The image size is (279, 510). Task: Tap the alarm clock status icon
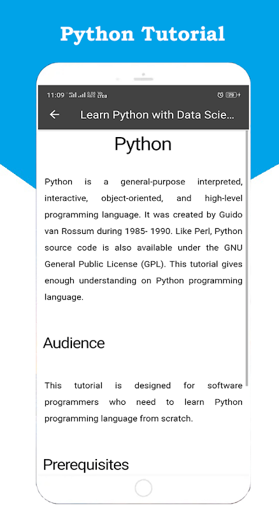tap(220, 95)
